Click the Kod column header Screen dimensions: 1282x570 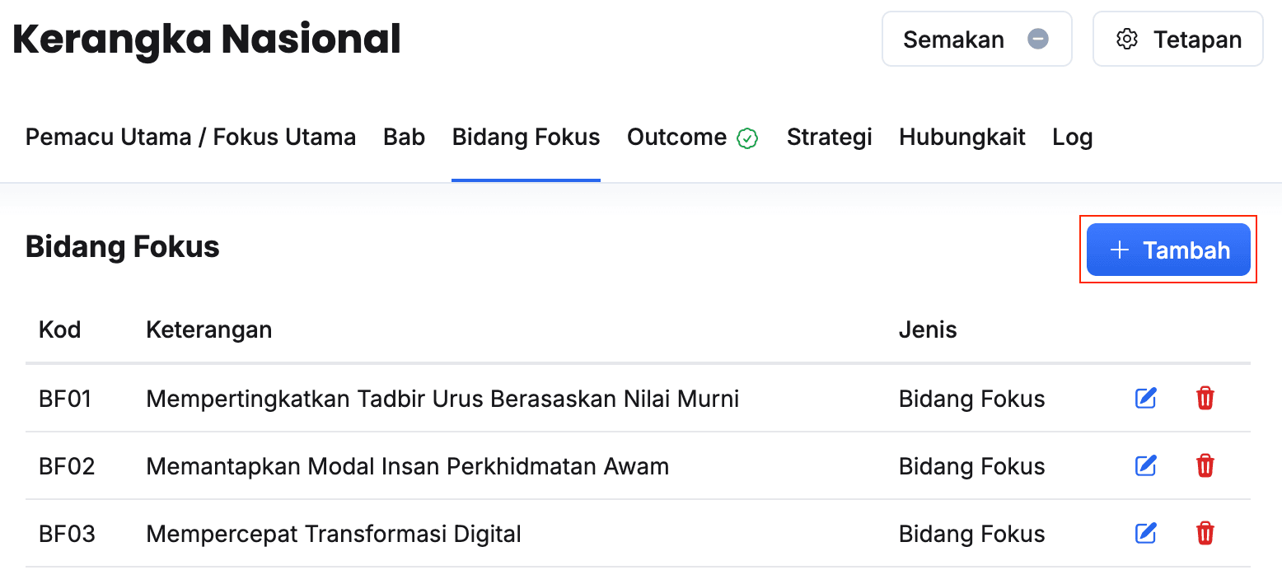(x=59, y=330)
